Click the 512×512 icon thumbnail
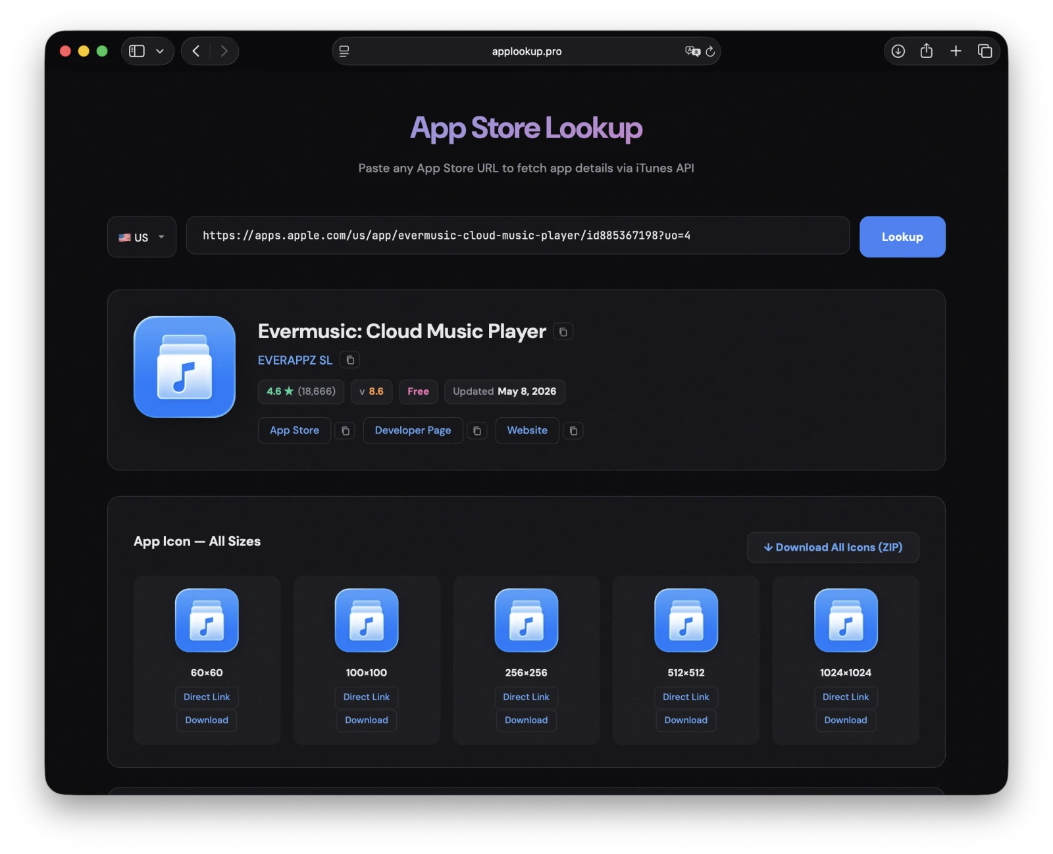This screenshot has width=1053, height=854. coord(686,620)
